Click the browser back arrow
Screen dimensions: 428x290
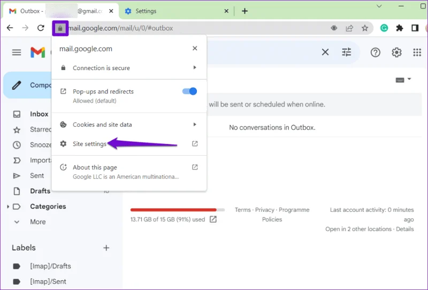10,28
